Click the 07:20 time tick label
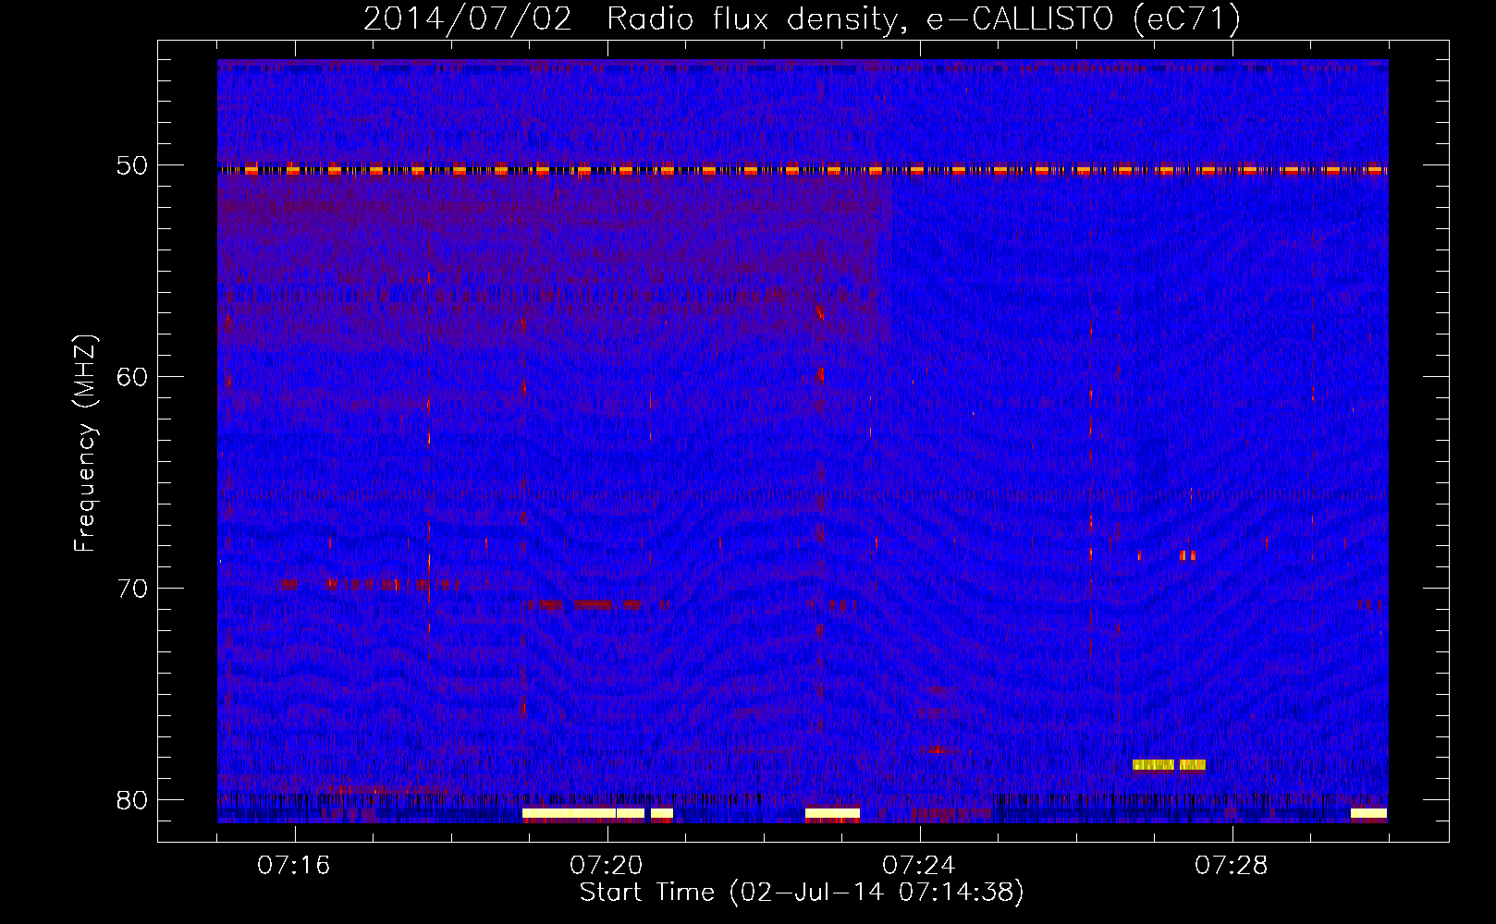The image size is (1496, 924). [x=607, y=866]
